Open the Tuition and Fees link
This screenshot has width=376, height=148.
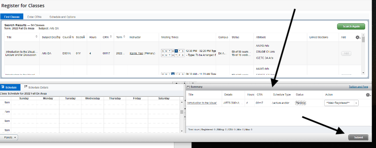coord(358,87)
